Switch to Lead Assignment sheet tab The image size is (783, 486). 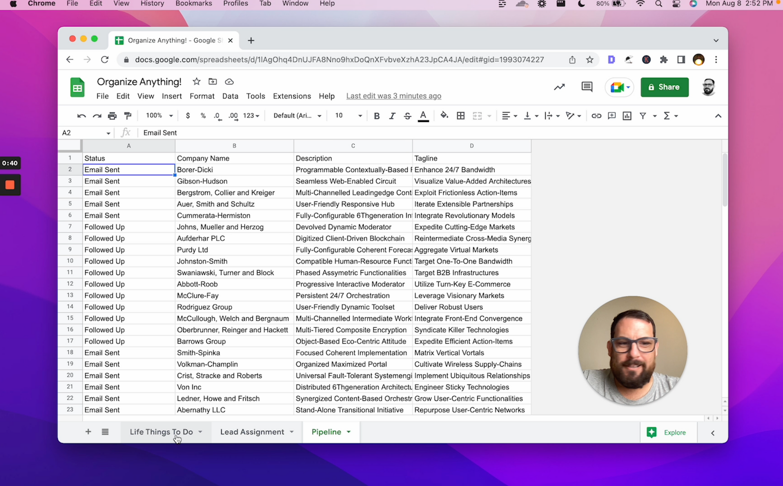(252, 432)
